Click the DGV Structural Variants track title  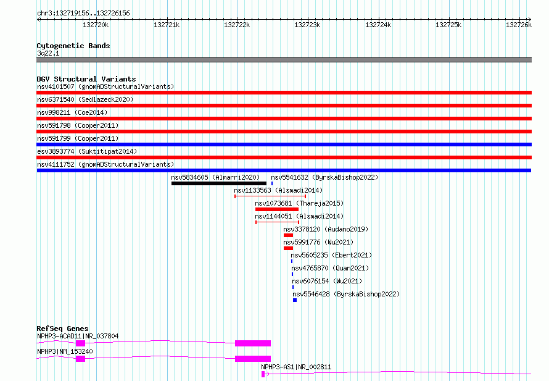pyautogui.click(x=86, y=79)
